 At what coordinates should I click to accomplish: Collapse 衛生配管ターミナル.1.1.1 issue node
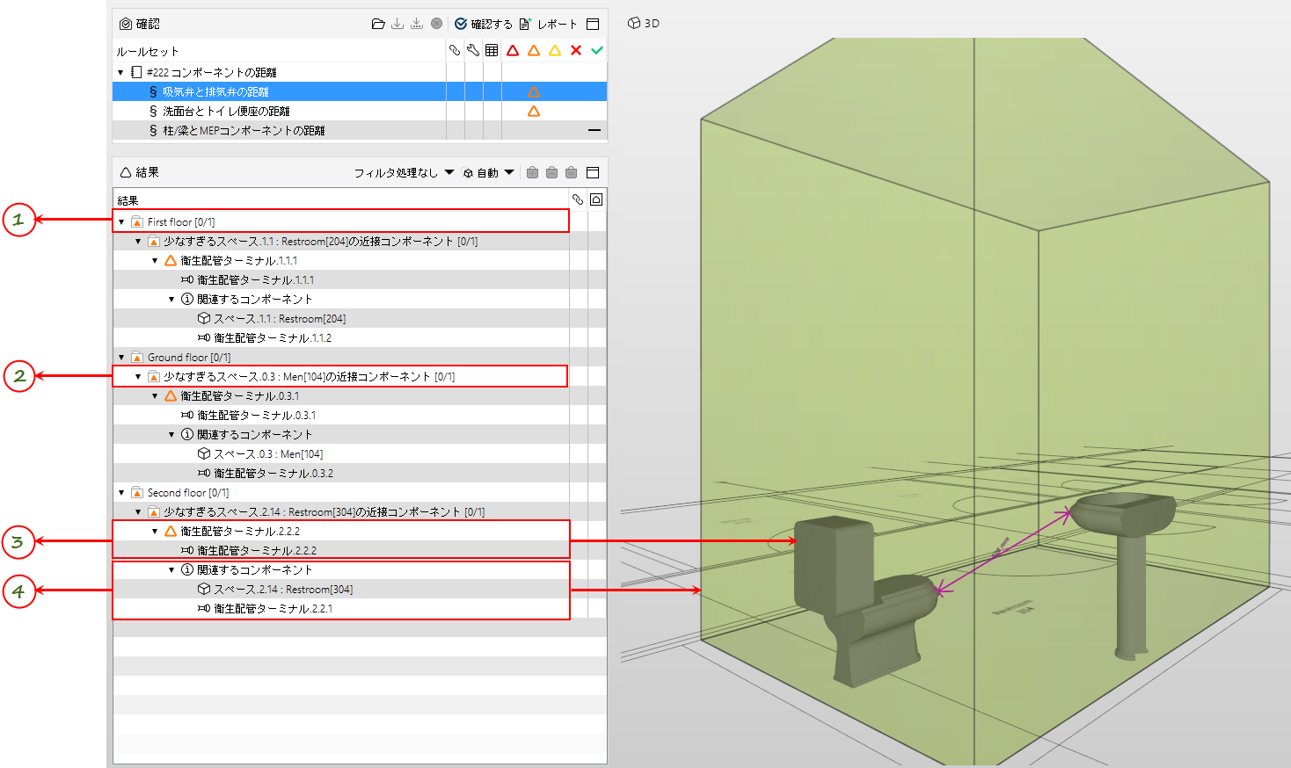155,260
